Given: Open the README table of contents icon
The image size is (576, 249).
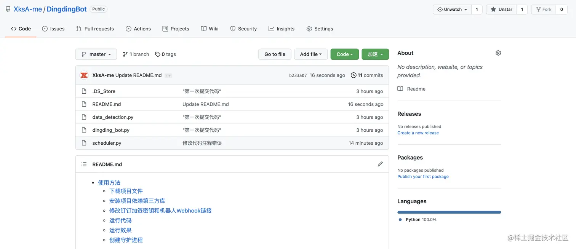Looking at the screenshot, I should tap(84, 164).
